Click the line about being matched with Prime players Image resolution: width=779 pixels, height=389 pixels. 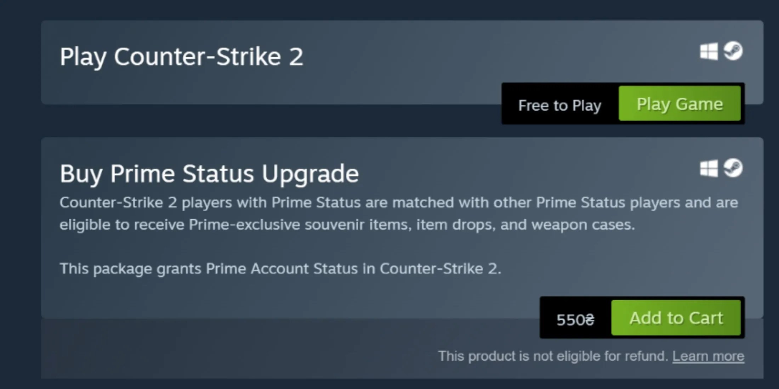point(399,203)
